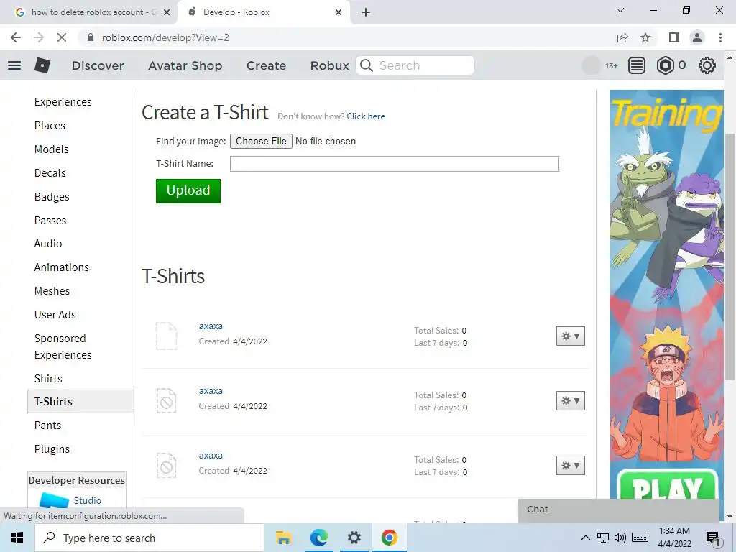Select User Ads in the sidebar
736x552 pixels.
(x=55, y=315)
